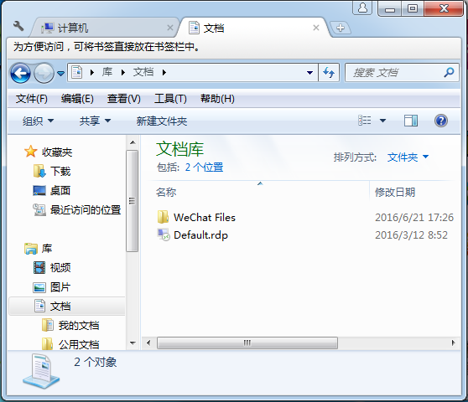Open the 组织 dropdown menu
The width and height of the screenshot is (468, 402).
click(x=38, y=121)
